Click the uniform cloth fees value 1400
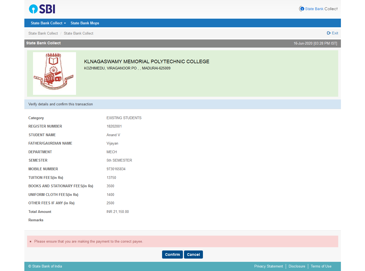The image size is (365, 271). coord(110,195)
